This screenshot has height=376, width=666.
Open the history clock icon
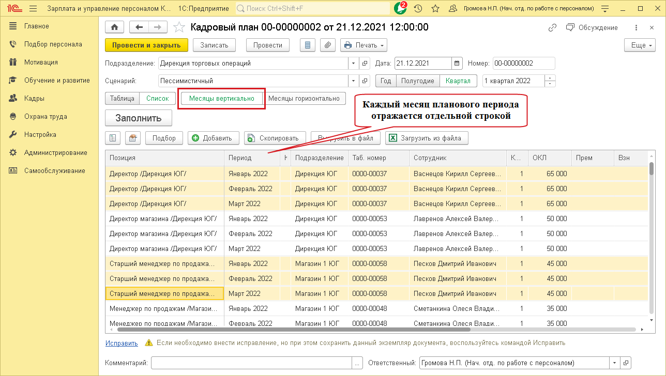tap(418, 9)
